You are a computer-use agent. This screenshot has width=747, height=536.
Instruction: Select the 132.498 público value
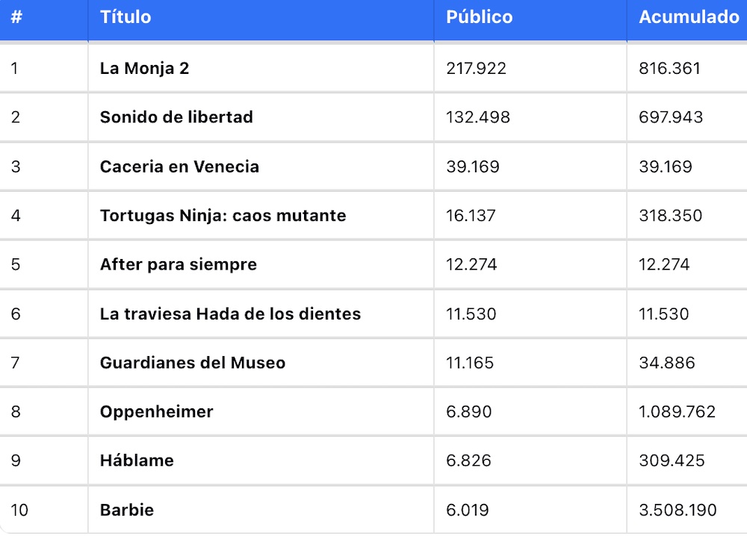(x=478, y=117)
